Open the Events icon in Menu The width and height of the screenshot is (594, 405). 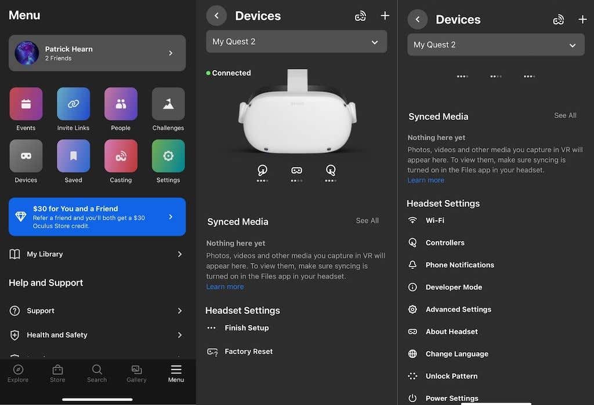click(26, 104)
